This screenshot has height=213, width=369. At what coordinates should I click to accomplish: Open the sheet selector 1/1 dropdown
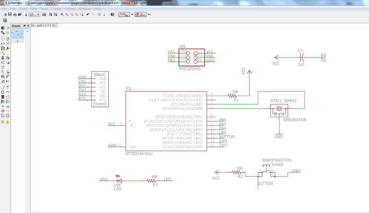(34, 14)
